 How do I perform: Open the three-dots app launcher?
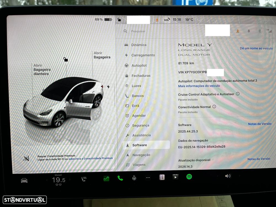pyautogui.click(x=148, y=177)
